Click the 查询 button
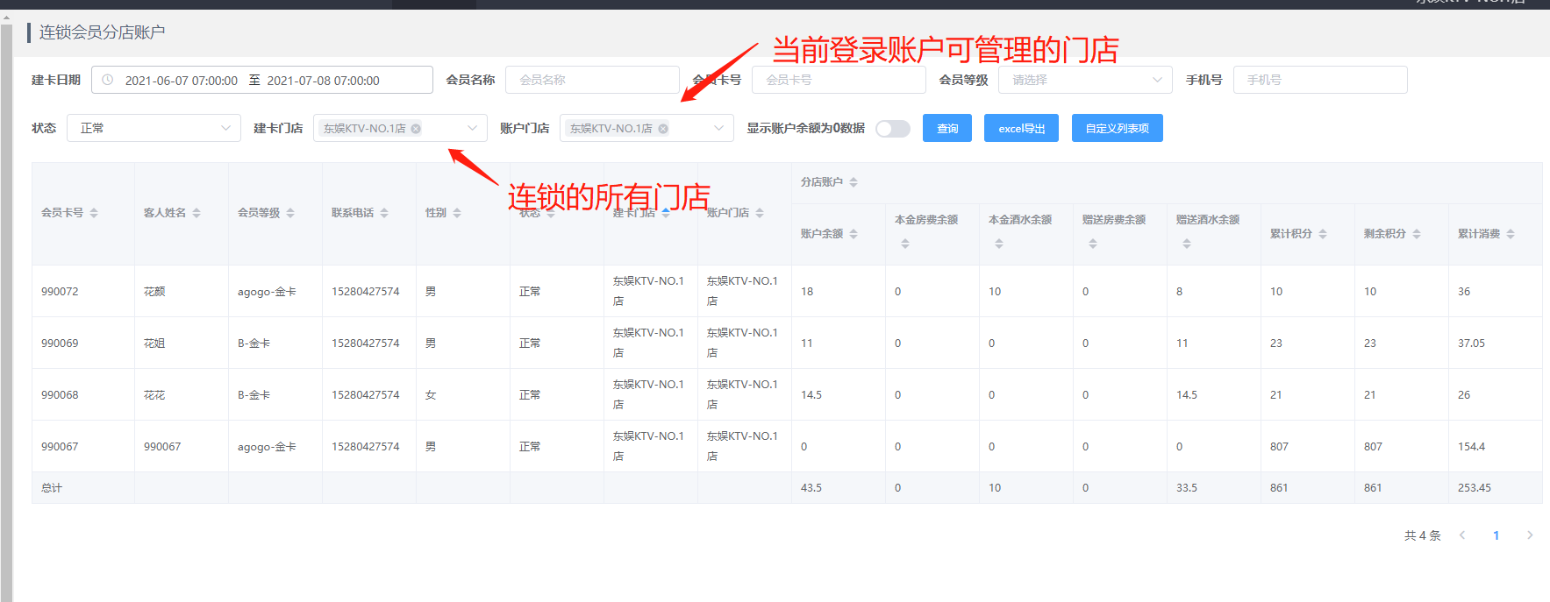This screenshot has height=602, width=1550. [947, 128]
